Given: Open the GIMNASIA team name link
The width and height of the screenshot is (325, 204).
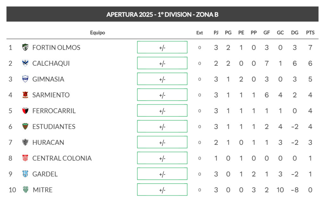Looking at the screenshot, I should click(x=48, y=79).
